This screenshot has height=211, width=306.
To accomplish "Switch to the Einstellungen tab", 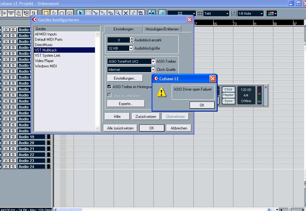I will click(124, 29).
